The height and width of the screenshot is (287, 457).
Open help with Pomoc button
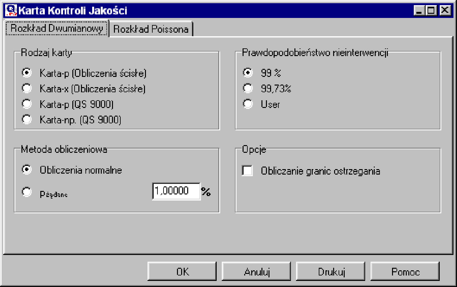pos(405,272)
